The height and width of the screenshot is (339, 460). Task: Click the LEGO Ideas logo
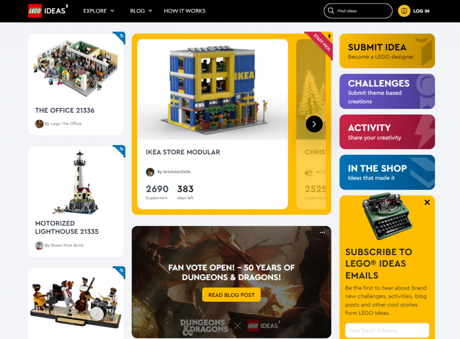coord(48,11)
